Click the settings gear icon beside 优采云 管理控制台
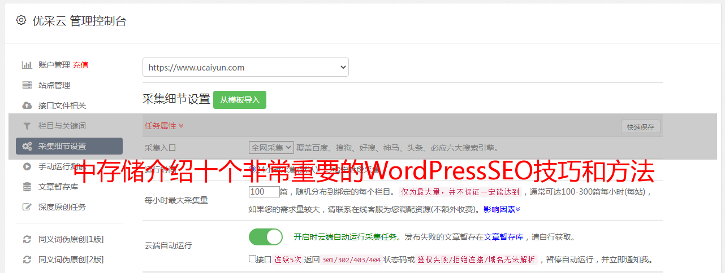This screenshot has height=273, width=725. [x=21, y=20]
